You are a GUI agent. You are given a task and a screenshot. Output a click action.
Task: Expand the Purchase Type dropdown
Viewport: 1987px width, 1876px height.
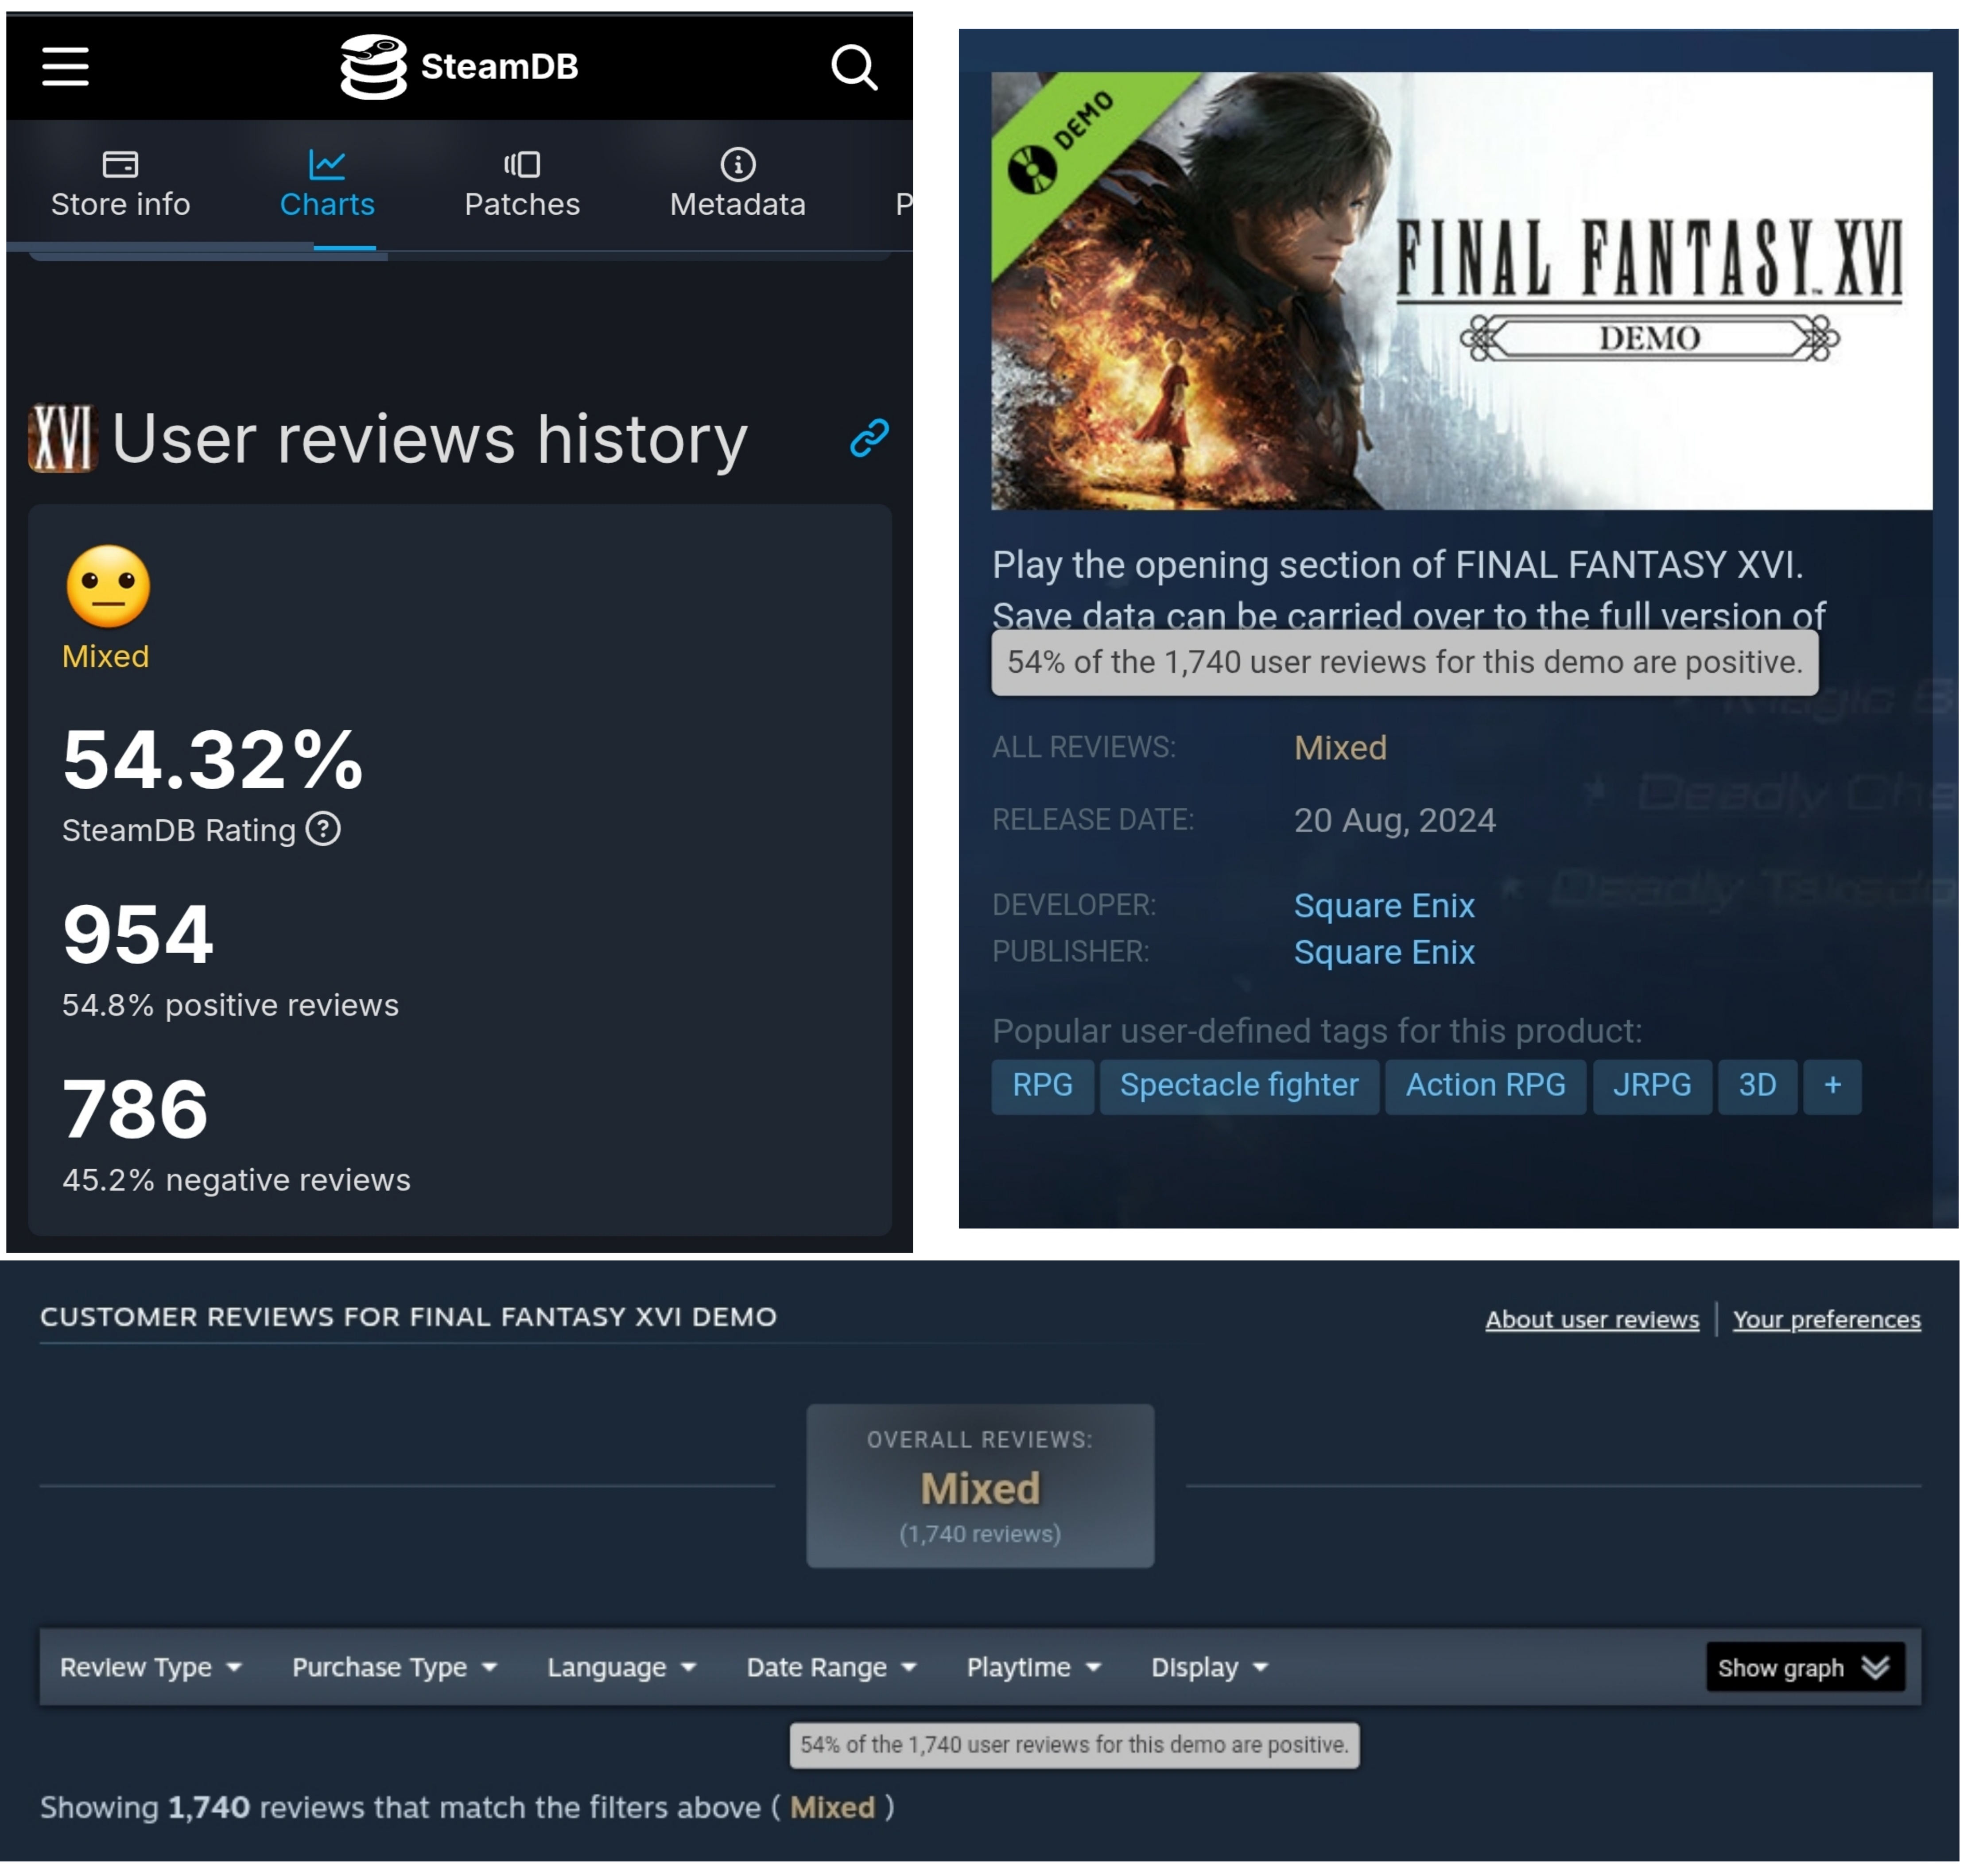(x=395, y=1667)
